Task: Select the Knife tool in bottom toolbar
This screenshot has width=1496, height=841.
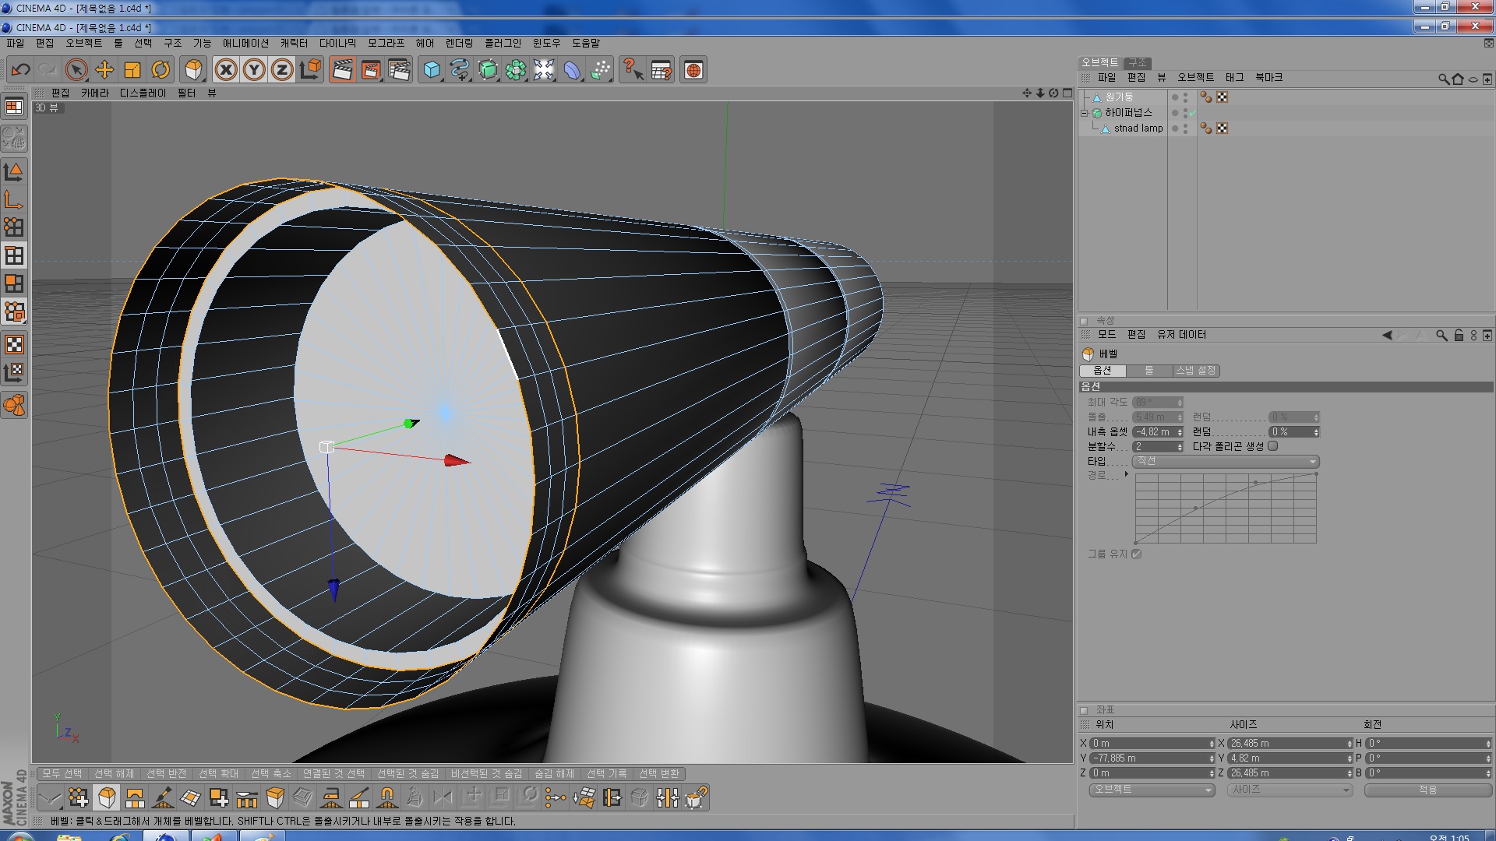Action: point(359,797)
